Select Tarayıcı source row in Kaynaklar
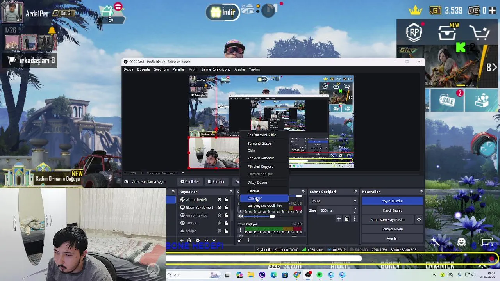 (204, 223)
